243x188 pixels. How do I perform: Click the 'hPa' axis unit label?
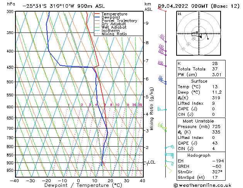click(x=11, y=4)
